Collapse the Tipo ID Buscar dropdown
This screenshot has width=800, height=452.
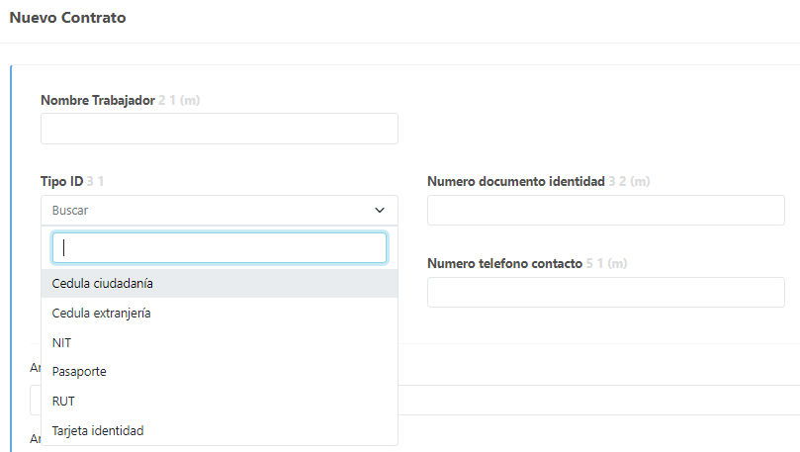[219, 211]
